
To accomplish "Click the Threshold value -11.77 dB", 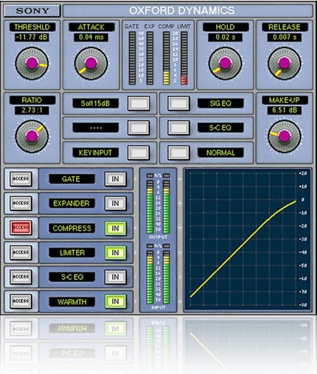I will click(32, 37).
